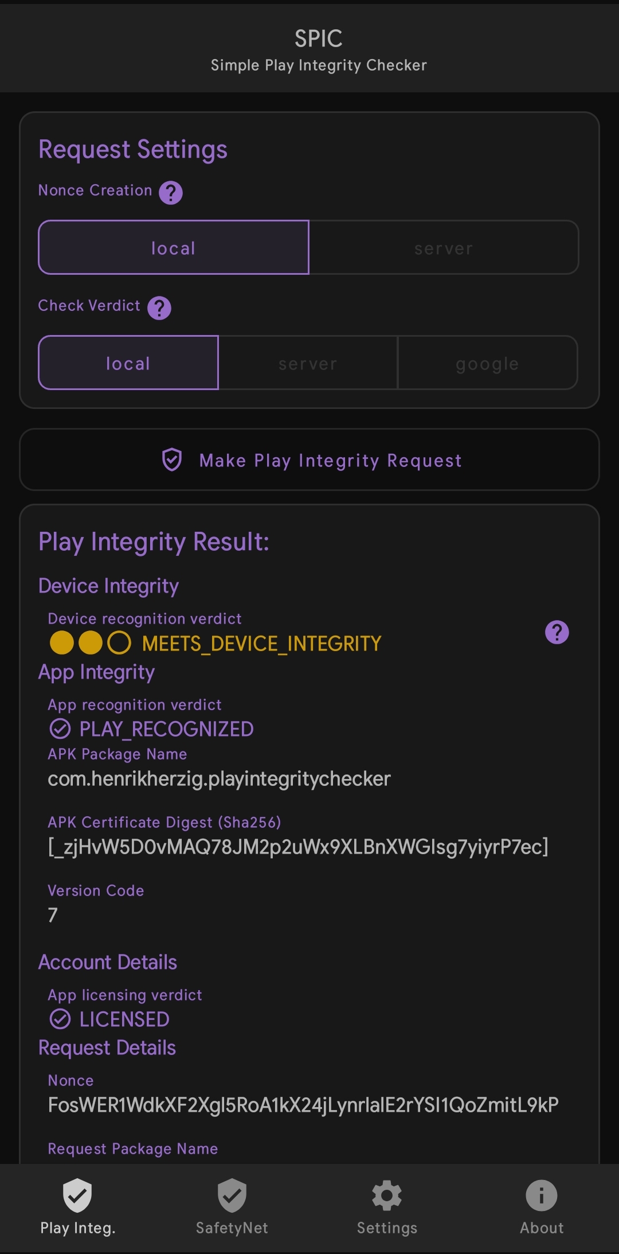619x1254 pixels.
Task: Tap the APK certificate digest value
Action: [298, 847]
